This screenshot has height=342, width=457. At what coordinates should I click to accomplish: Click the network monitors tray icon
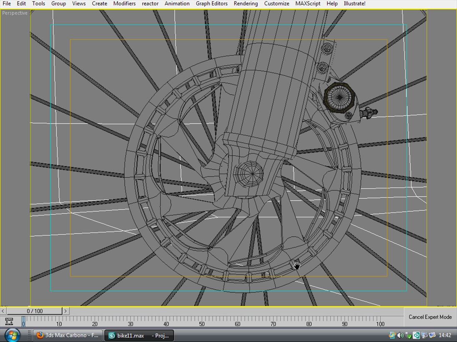coord(424,335)
